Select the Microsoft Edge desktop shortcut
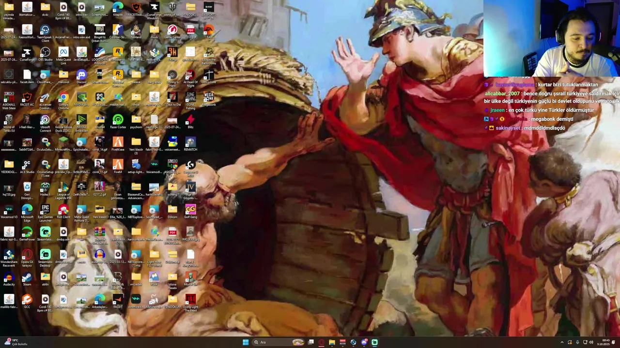 tap(27, 214)
